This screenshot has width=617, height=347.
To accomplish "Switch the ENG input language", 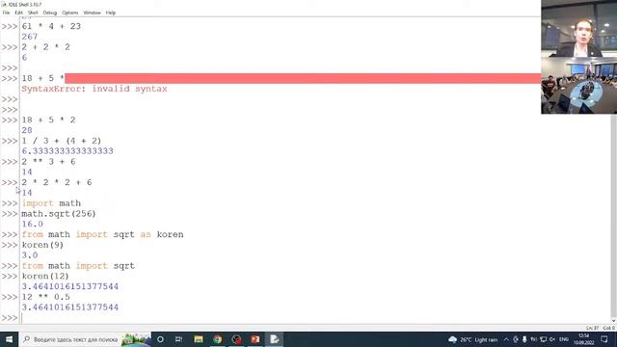I will [564, 339].
